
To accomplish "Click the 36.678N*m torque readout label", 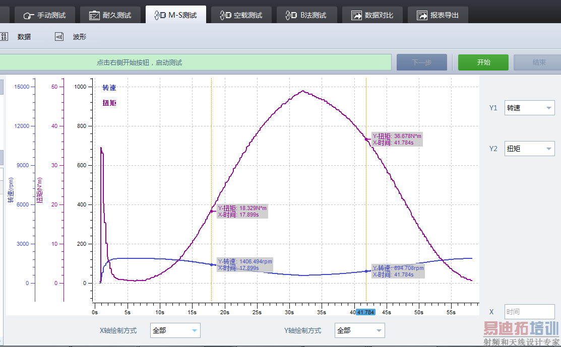I will click(x=397, y=140).
